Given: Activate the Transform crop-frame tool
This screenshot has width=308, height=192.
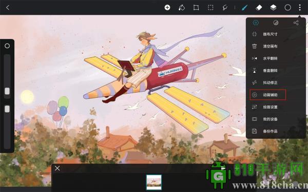Looking at the screenshot, I should (x=196, y=8).
